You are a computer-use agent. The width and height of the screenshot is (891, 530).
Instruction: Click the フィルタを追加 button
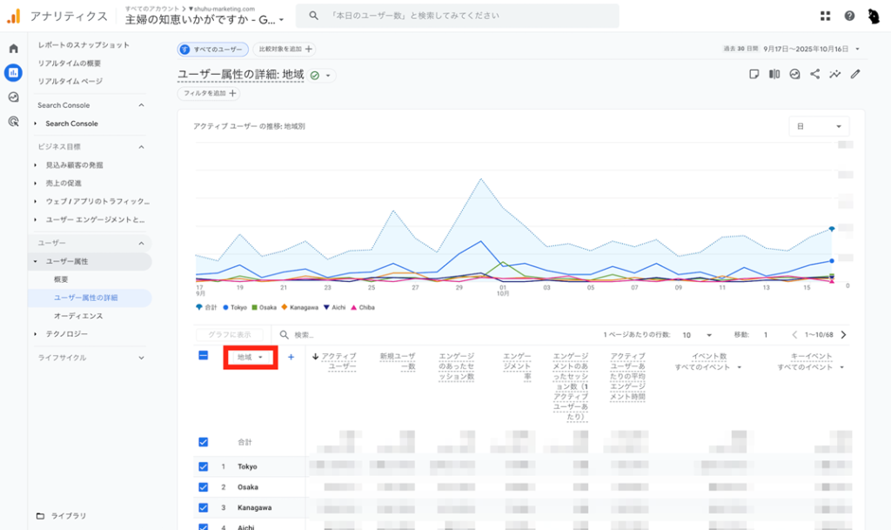tap(209, 93)
